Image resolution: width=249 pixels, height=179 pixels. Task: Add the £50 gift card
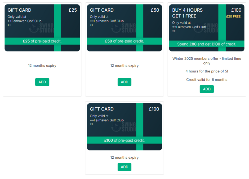[125, 82]
